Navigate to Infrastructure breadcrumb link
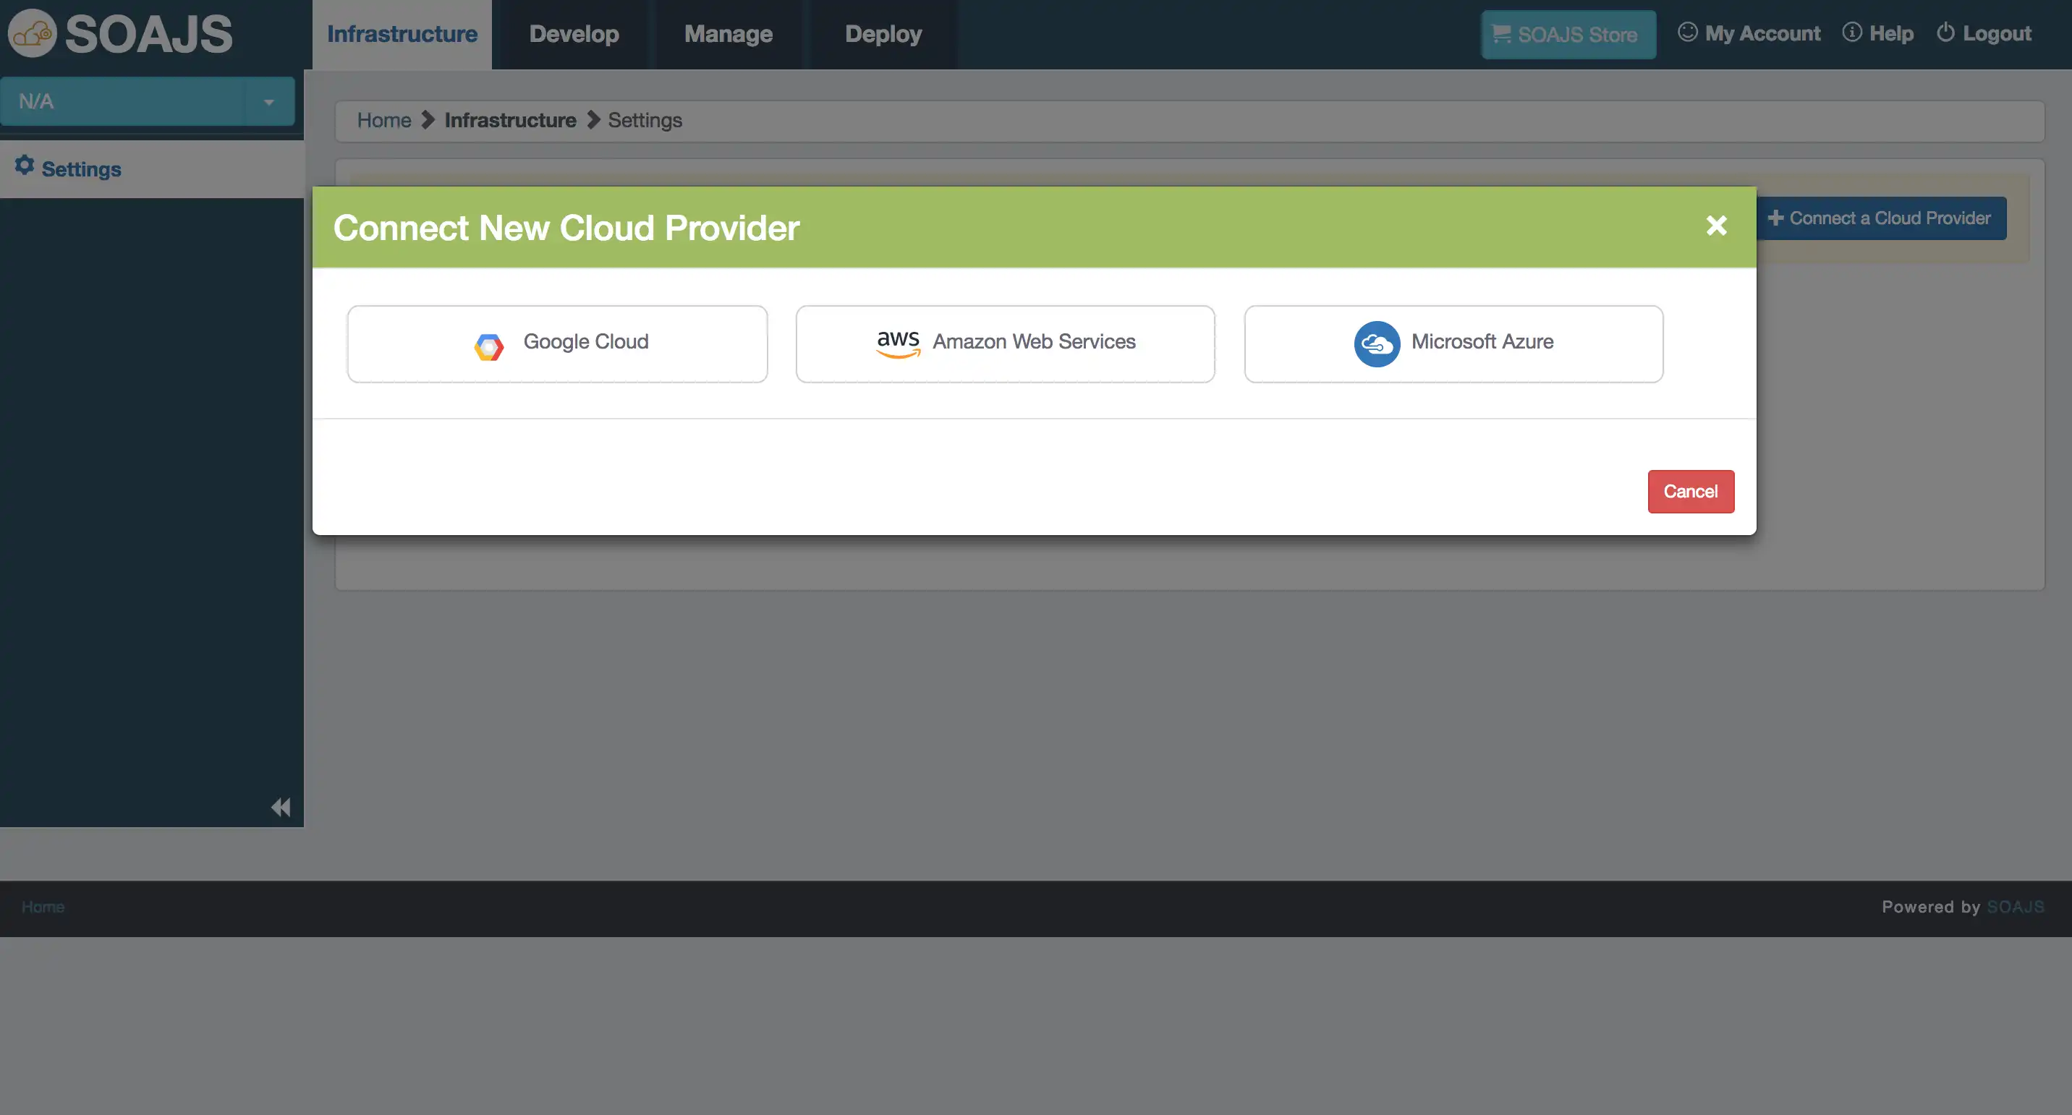Screen dimensions: 2072x1115 click(x=511, y=121)
